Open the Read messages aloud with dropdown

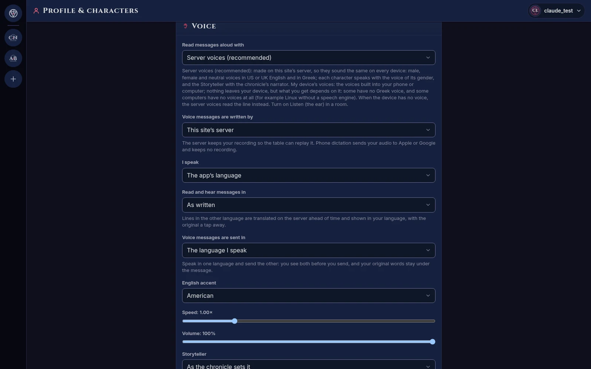[308, 58]
